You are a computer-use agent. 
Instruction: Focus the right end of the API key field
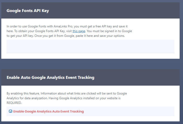pyautogui.click(x=167, y=46)
